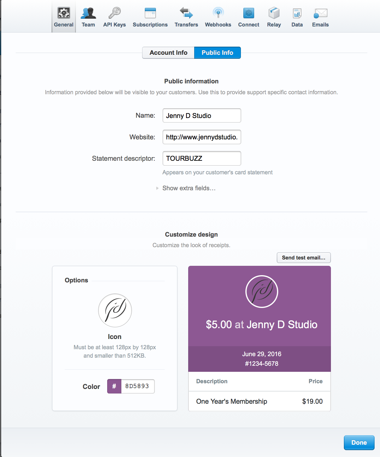This screenshot has height=457, width=380.
Task: Open the color picker swatch
Action: (114, 386)
